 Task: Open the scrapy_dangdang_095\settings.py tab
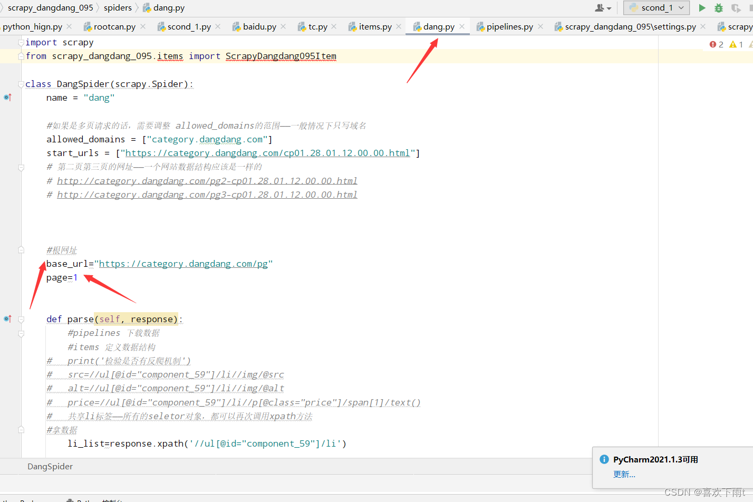pos(630,26)
